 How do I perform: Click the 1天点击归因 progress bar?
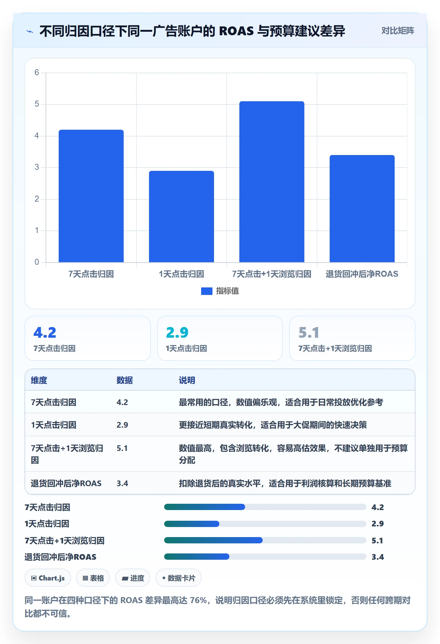[x=265, y=524]
